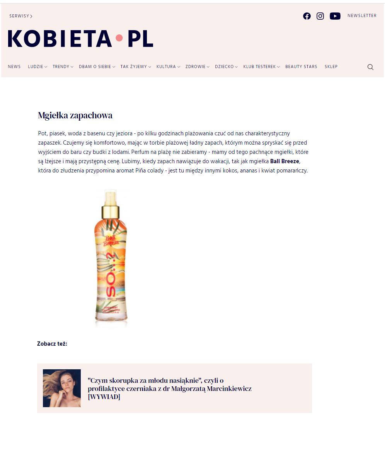Expand the Klub testerek menu
Image resolution: width=385 pixels, height=464 pixels.
[x=261, y=67]
